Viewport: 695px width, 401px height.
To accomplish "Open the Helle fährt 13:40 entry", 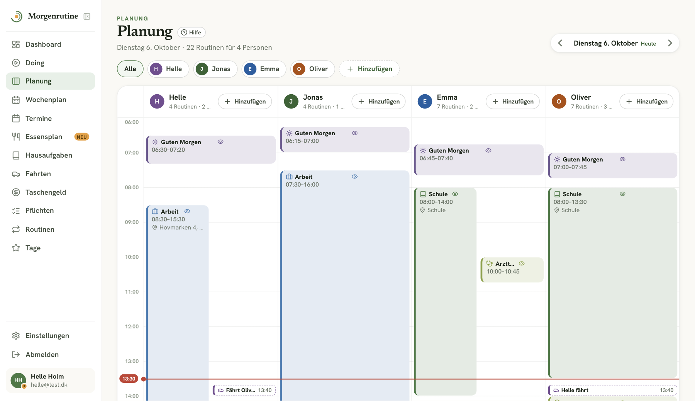I will point(613,390).
